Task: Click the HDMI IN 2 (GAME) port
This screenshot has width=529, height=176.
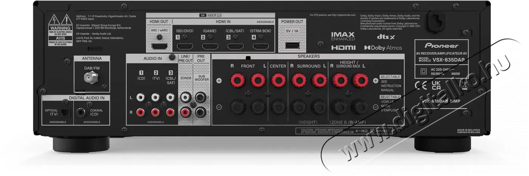Action: (210, 47)
